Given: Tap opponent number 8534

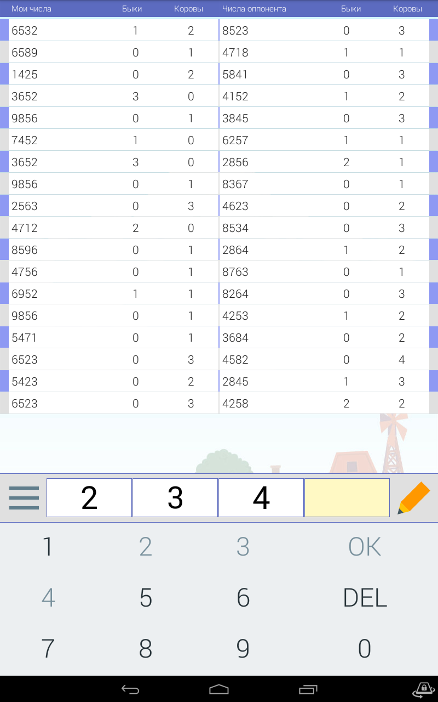Looking at the screenshot, I should point(235,228).
